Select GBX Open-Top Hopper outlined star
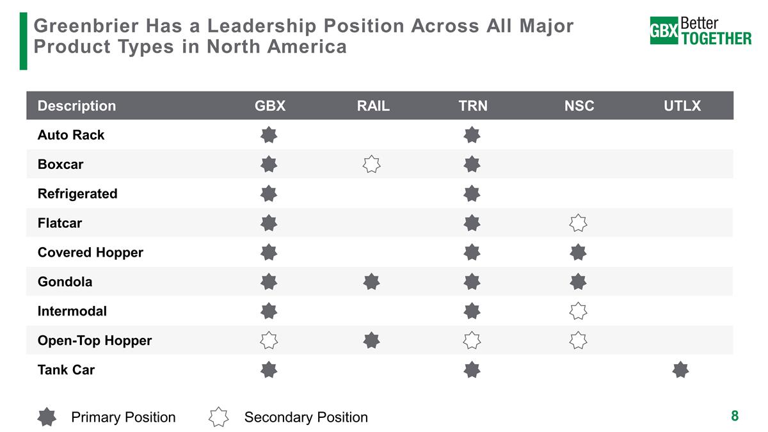The image size is (768, 432). click(x=269, y=340)
